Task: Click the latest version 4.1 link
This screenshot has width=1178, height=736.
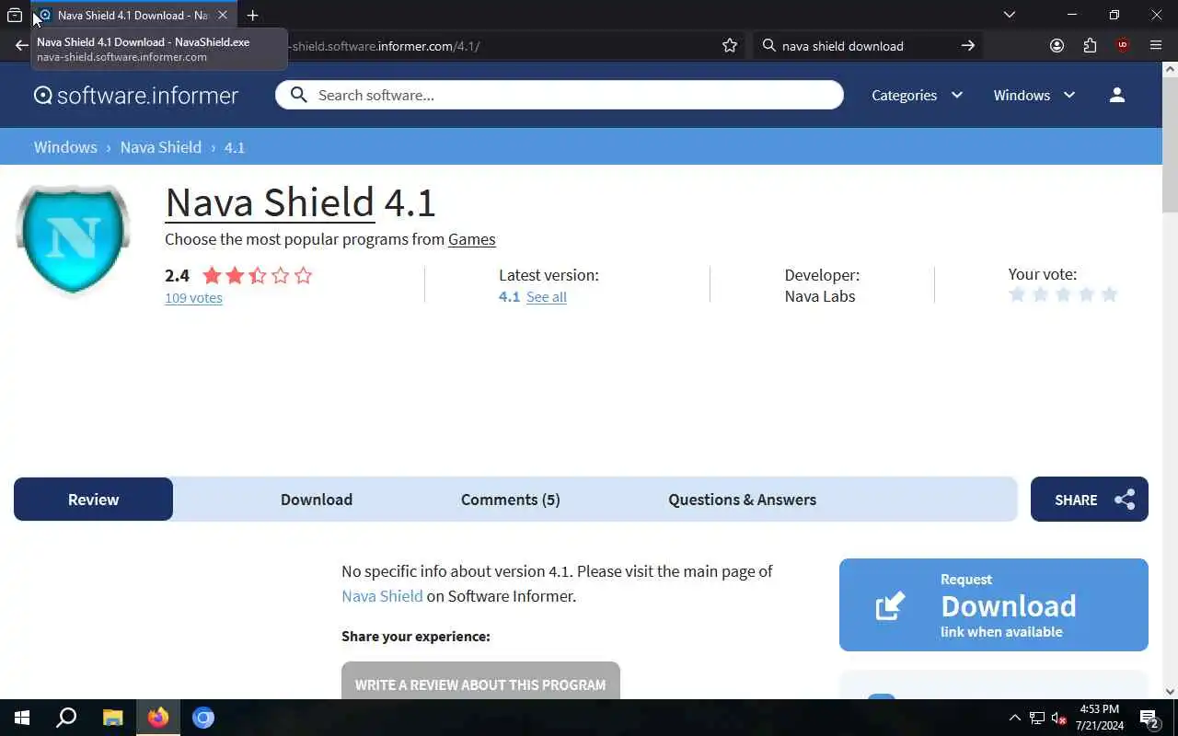Action: click(509, 296)
